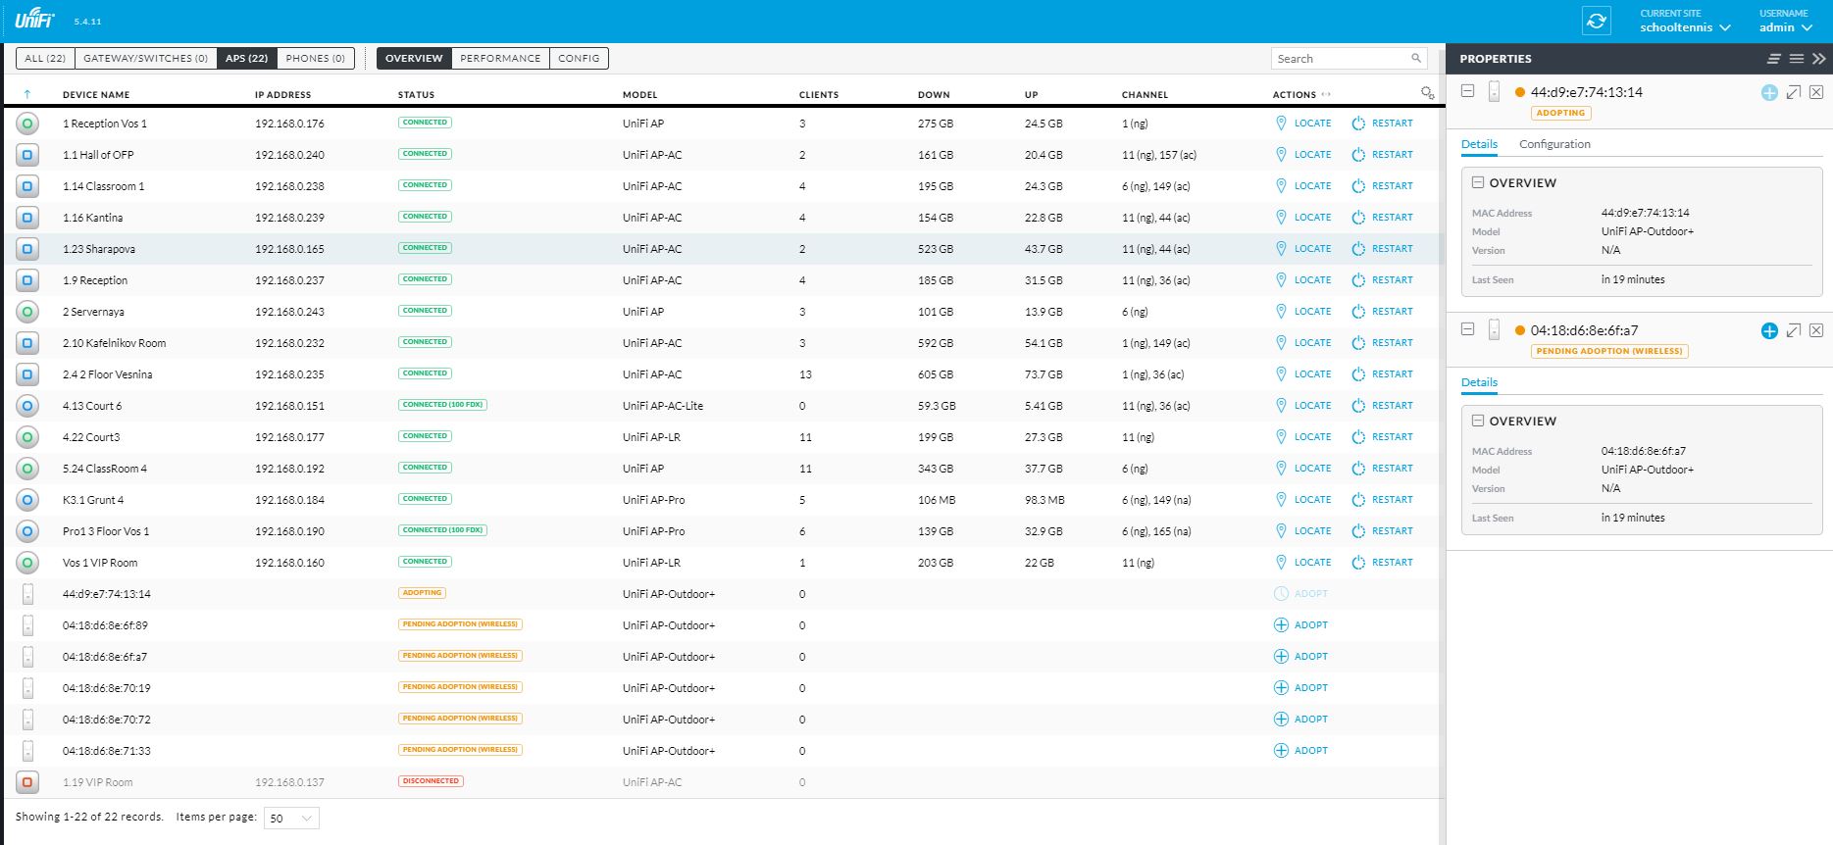The height and width of the screenshot is (845, 1833).
Task: Click adopt plus icon for 04:18:d6:8e:6f:a7 panel
Action: 1769,330
